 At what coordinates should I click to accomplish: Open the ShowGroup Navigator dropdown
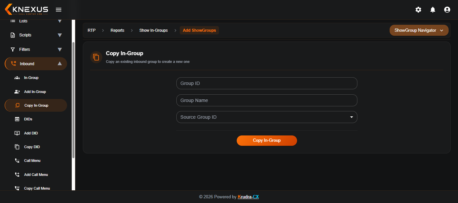[x=419, y=30]
